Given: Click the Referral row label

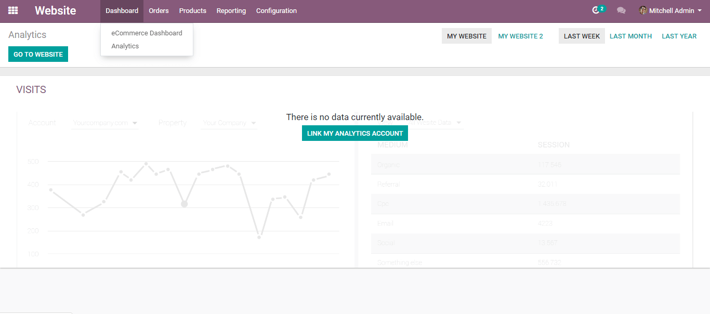Looking at the screenshot, I should click(389, 184).
